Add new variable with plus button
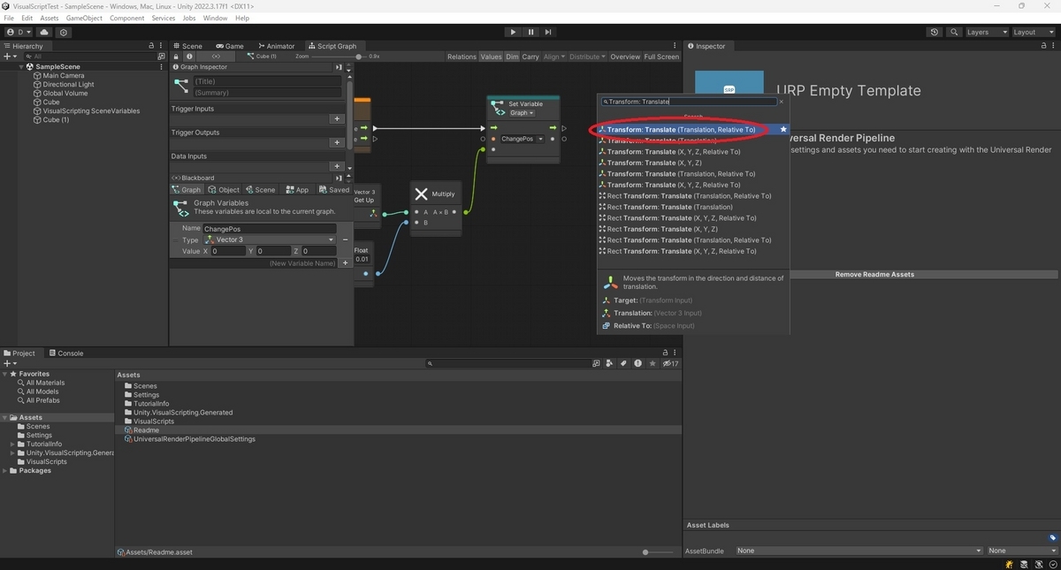The width and height of the screenshot is (1061, 570). click(346, 262)
